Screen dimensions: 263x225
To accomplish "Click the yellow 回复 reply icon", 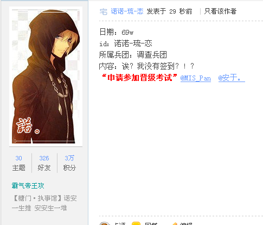I will pos(136,223).
